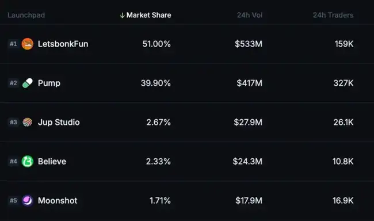Open the Moonshot launchpad name

click(x=58, y=200)
